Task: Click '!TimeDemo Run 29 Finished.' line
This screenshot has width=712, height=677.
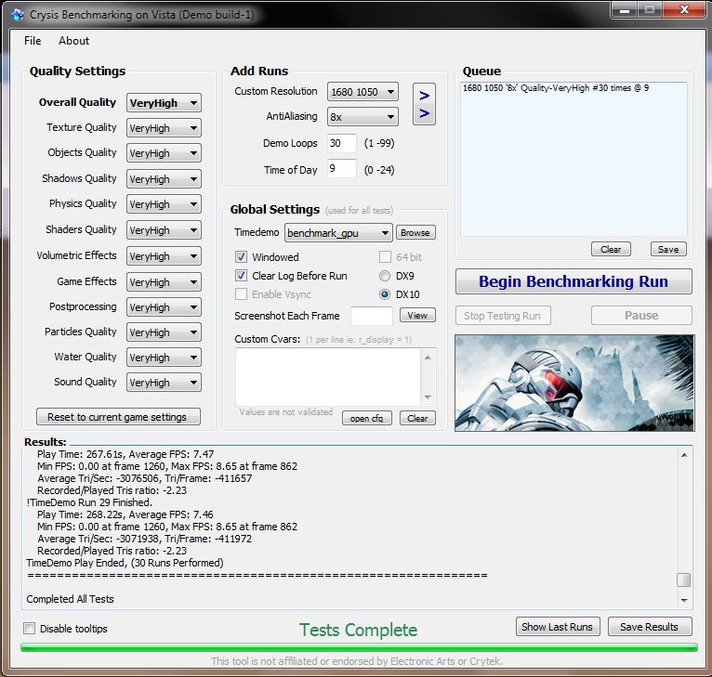Action: pyautogui.click(x=89, y=502)
